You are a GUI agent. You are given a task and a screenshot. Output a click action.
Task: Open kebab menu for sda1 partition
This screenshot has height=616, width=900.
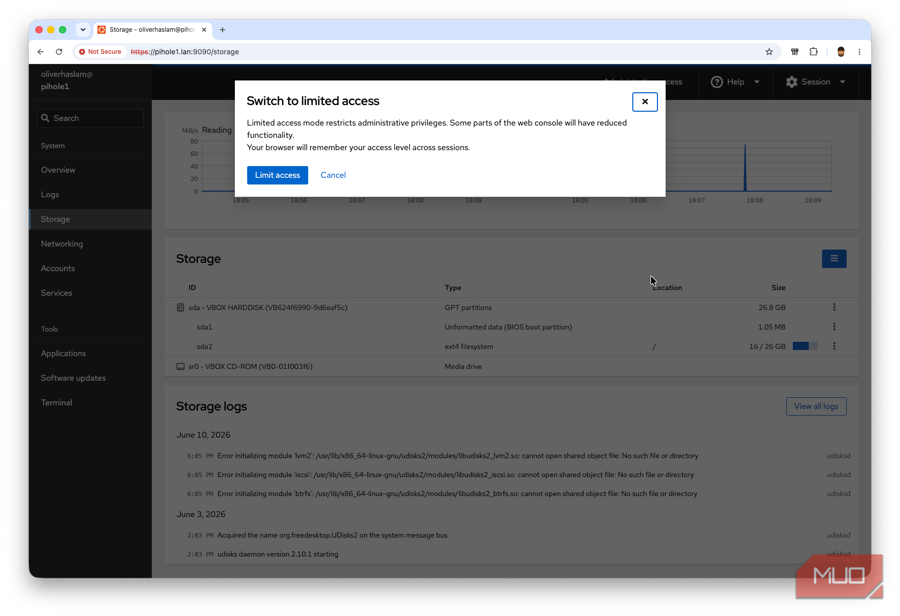click(x=834, y=326)
